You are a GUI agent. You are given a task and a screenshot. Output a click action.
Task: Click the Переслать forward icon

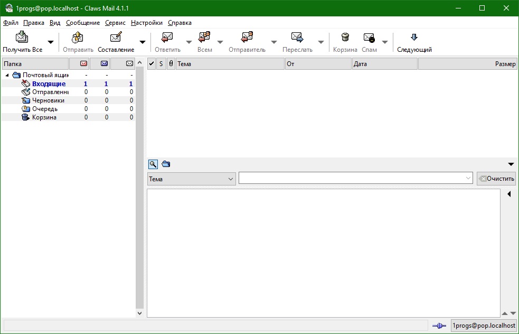(297, 38)
